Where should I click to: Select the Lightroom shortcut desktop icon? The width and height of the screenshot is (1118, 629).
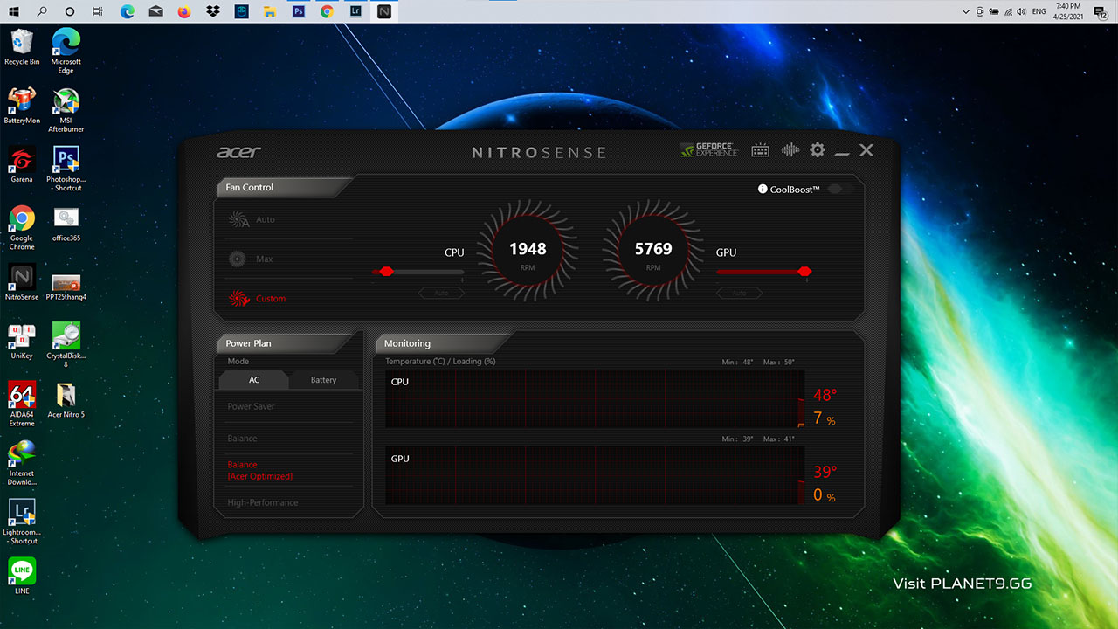tap(22, 522)
